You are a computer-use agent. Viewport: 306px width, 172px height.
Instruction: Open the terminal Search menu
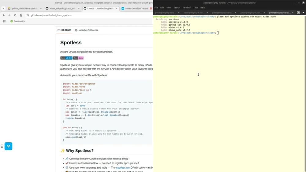click(x=177, y=8)
